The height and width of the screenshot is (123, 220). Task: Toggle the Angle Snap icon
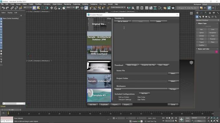95,8
